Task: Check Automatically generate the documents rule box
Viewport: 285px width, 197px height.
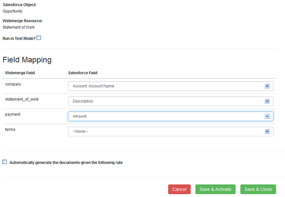Action: 5,162
